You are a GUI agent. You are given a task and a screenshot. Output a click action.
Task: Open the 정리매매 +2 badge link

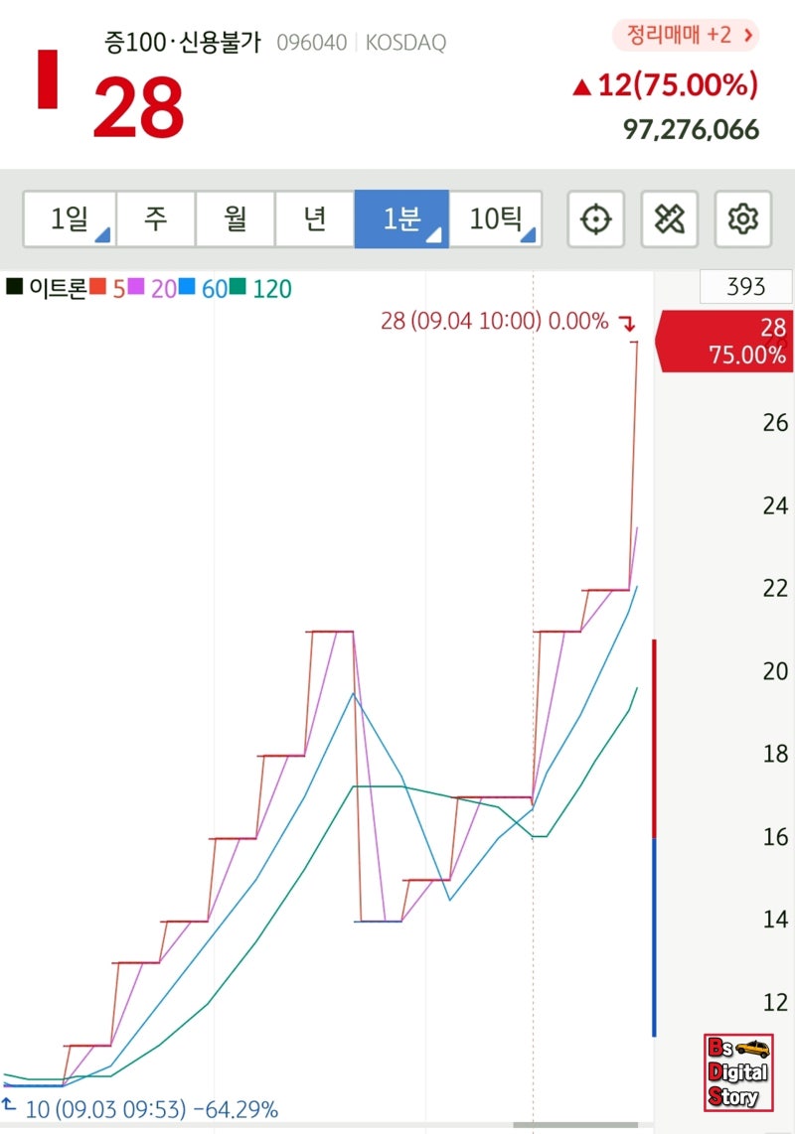(686, 35)
